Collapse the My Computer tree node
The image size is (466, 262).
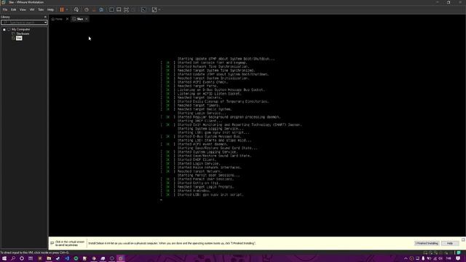4,30
